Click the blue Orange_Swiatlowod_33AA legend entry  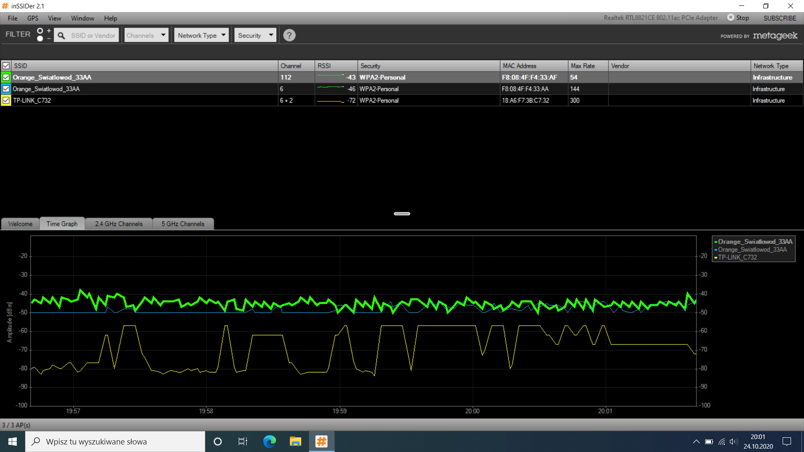click(751, 249)
